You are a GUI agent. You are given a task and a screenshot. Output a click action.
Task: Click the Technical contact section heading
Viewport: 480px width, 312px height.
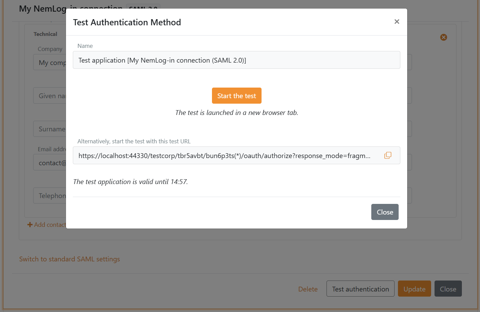tap(45, 34)
